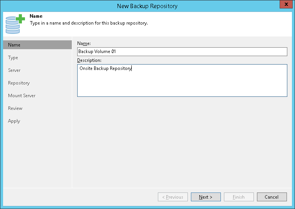Jump to the Review step

coord(15,108)
